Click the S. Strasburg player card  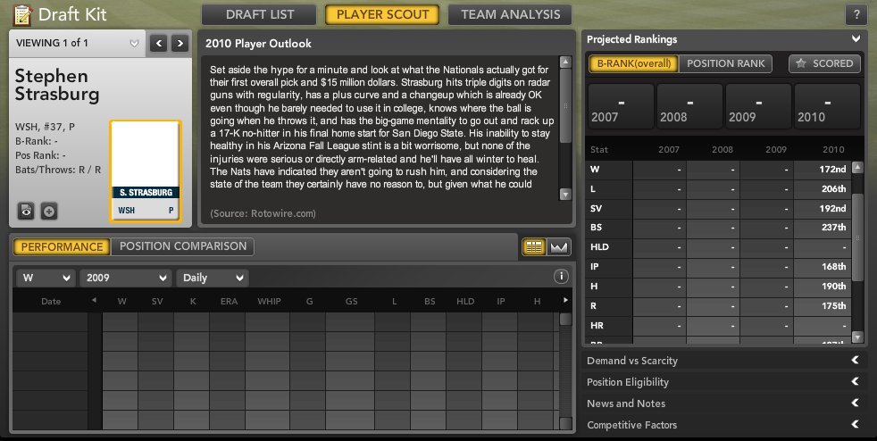click(x=145, y=171)
